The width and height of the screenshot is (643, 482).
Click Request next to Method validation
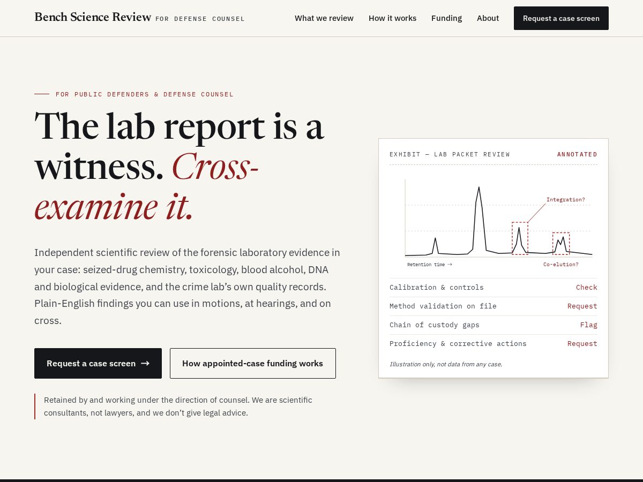coord(582,306)
